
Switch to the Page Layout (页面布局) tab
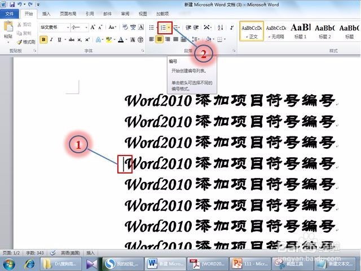coord(68,14)
